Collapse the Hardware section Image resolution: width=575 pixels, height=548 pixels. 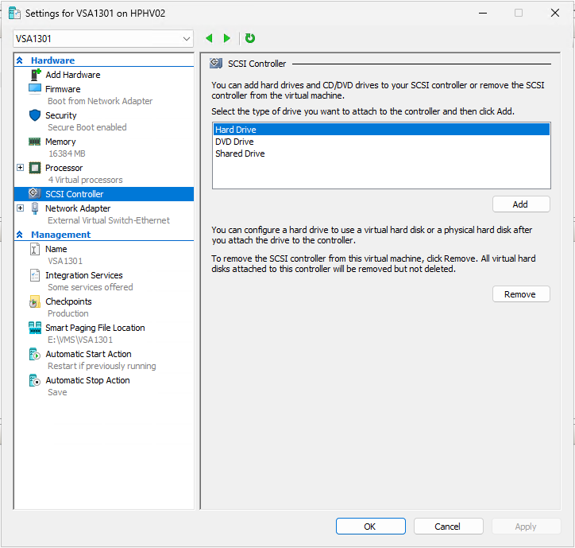(20, 60)
